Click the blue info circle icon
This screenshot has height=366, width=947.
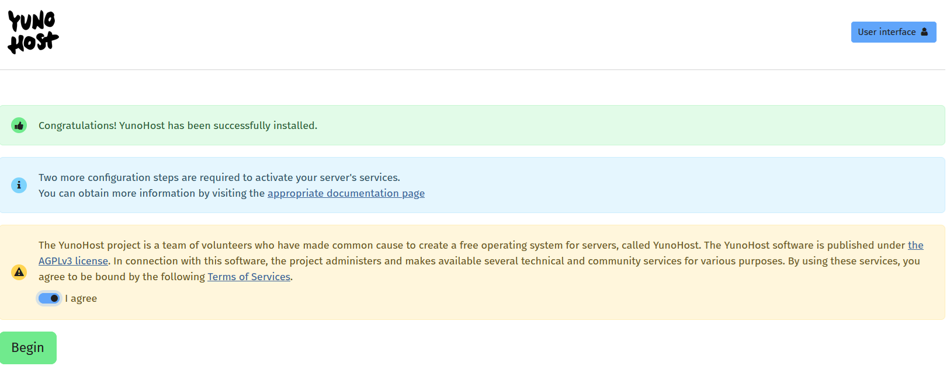point(19,185)
